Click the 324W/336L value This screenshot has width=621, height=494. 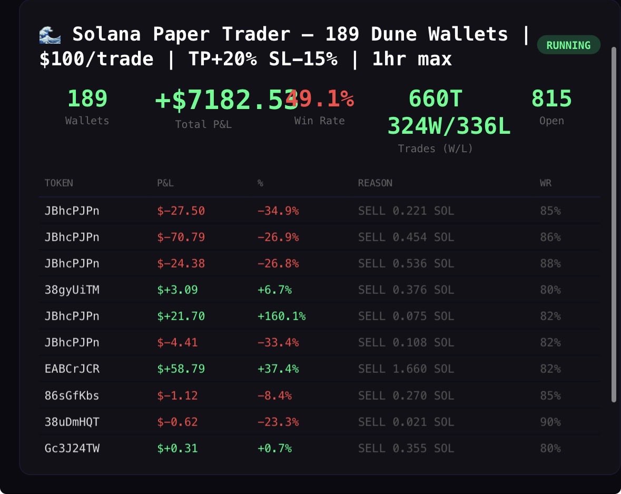pos(449,126)
